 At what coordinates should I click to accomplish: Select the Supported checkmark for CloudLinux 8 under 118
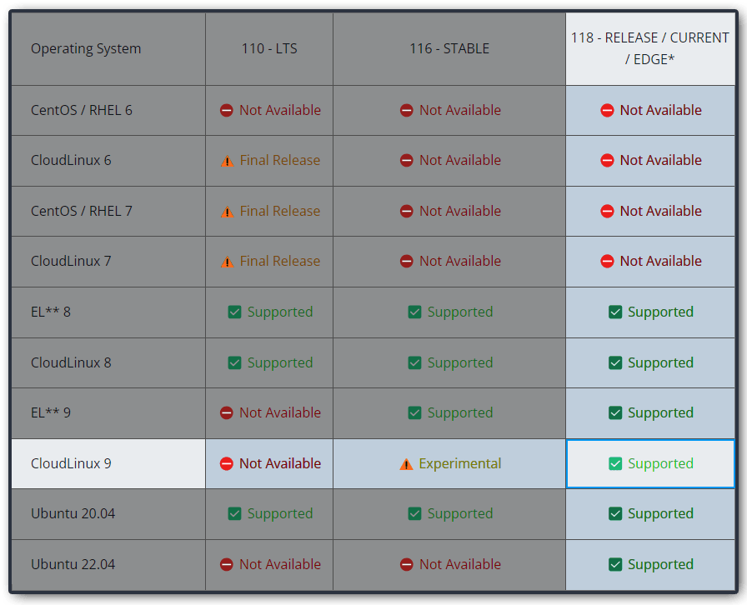(x=615, y=362)
